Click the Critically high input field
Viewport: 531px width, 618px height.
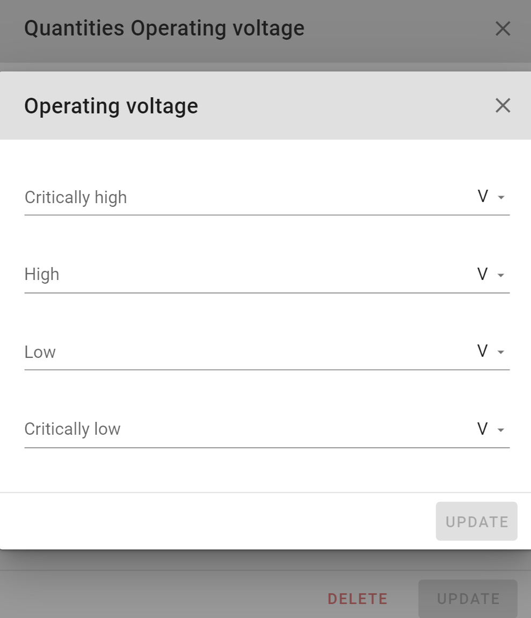pos(215,197)
